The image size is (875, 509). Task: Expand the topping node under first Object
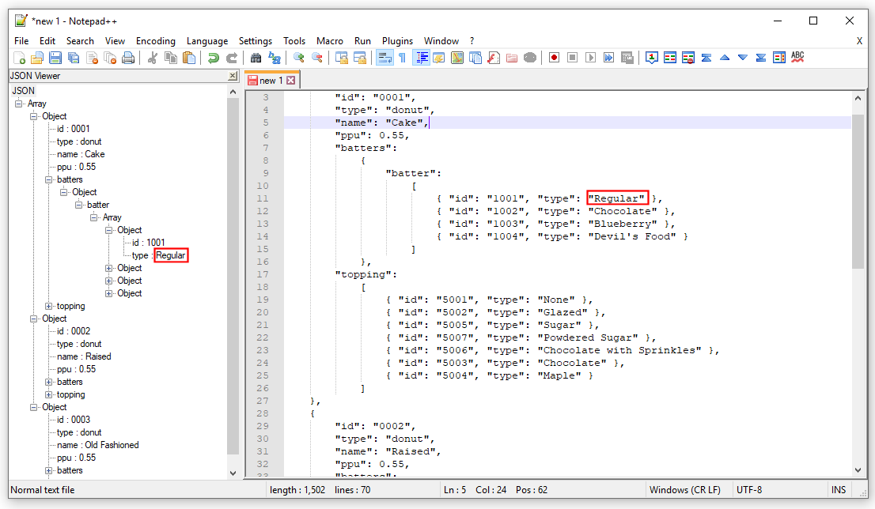click(49, 306)
